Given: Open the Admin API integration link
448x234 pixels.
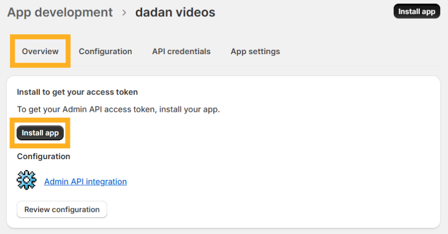Looking at the screenshot, I should pos(85,181).
